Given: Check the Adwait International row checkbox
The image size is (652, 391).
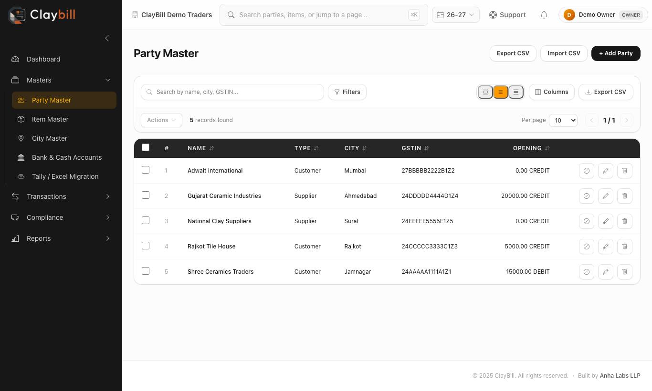Looking at the screenshot, I should (146, 170).
